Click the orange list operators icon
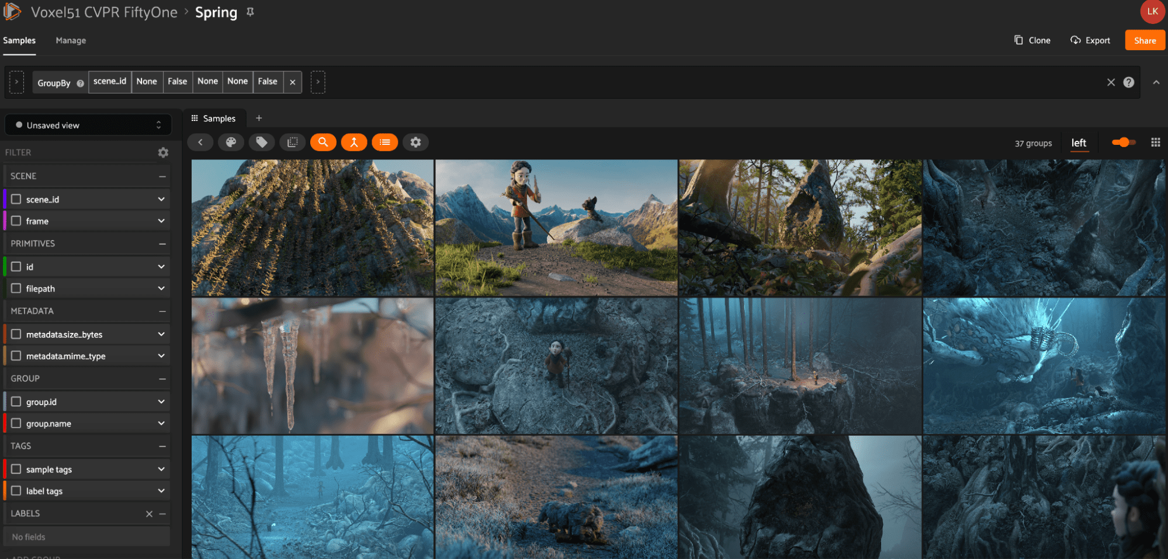Screen dimensions: 1168x559 pyautogui.click(x=384, y=142)
